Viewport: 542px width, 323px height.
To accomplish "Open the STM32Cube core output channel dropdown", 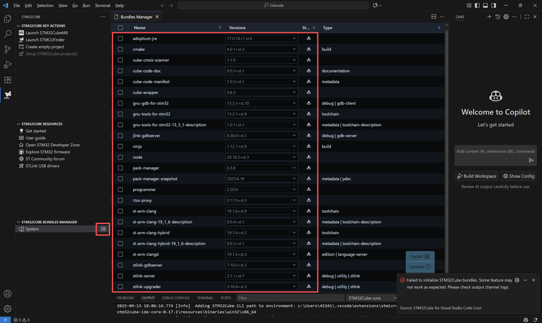I will (372, 298).
